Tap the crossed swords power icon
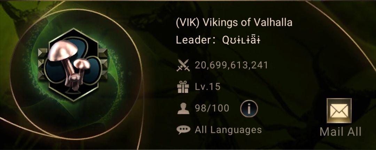 [x=183, y=65]
